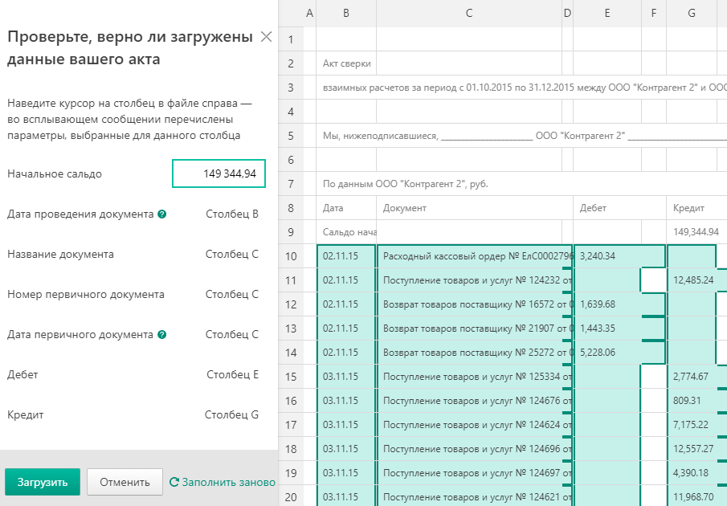Select column header C
This screenshot has height=506, width=727.
[x=469, y=14]
